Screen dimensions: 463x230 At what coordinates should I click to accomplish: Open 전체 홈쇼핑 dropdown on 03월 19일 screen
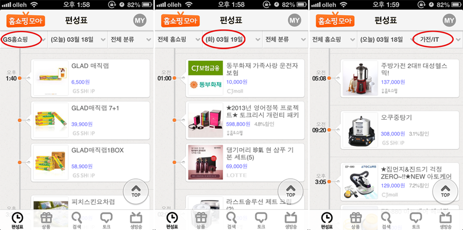pos(178,39)
